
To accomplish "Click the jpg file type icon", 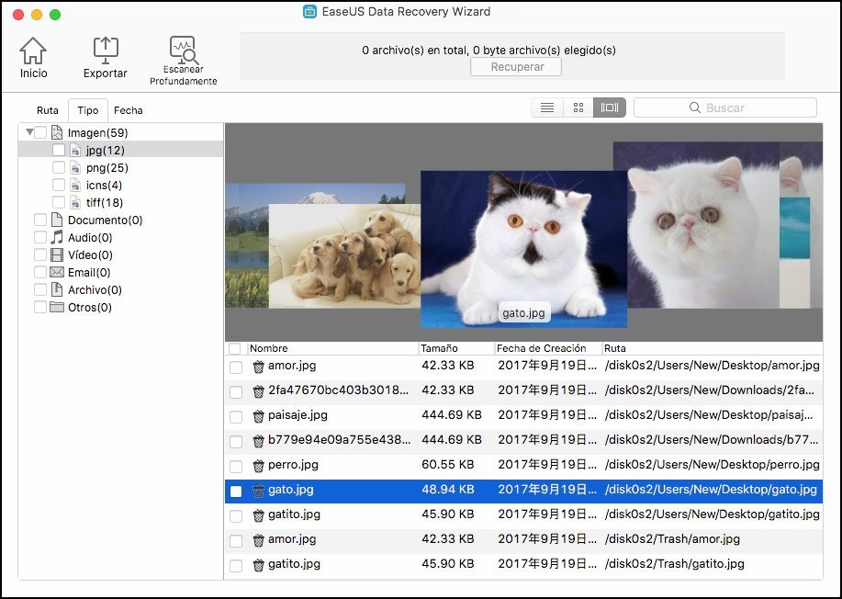I will (x=75, y=151).
